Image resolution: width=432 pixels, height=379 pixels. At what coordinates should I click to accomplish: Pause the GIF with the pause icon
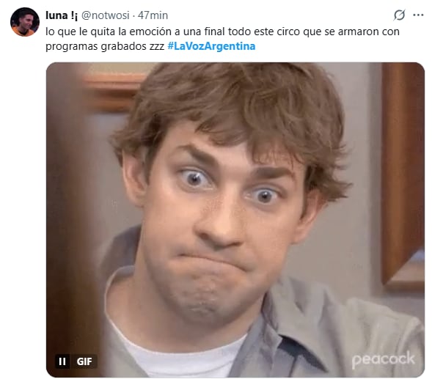click(x=62, y=361)
